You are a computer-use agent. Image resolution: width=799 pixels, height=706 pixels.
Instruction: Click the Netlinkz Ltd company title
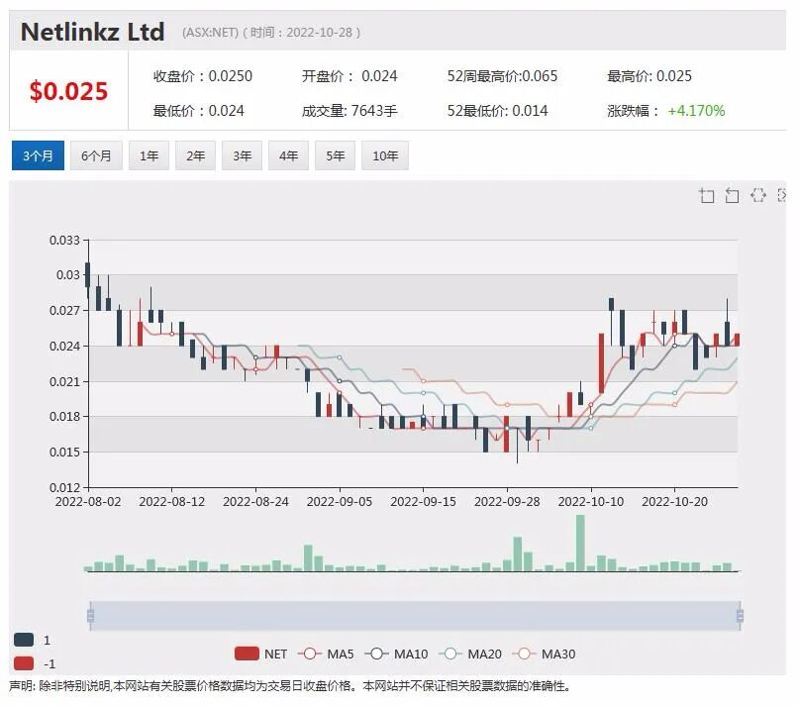click(93, 32)
